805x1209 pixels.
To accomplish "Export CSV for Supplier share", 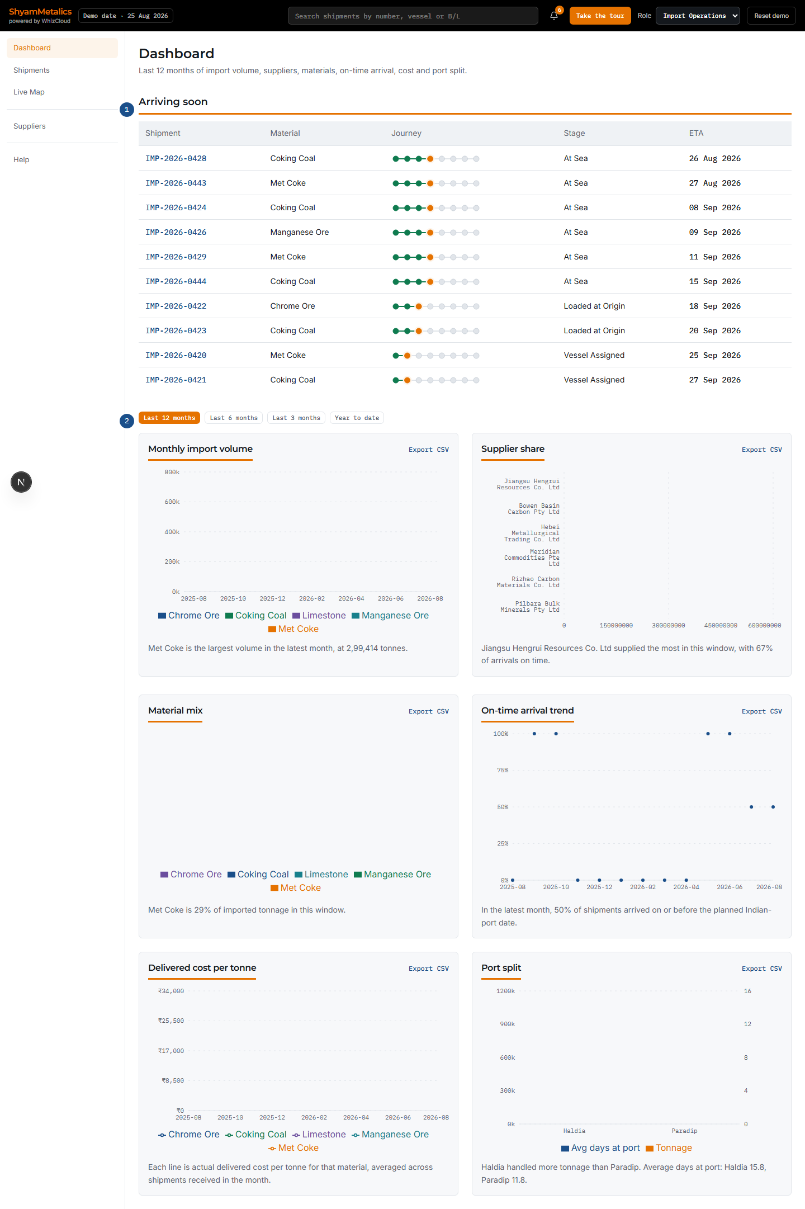I will point(762,450).
